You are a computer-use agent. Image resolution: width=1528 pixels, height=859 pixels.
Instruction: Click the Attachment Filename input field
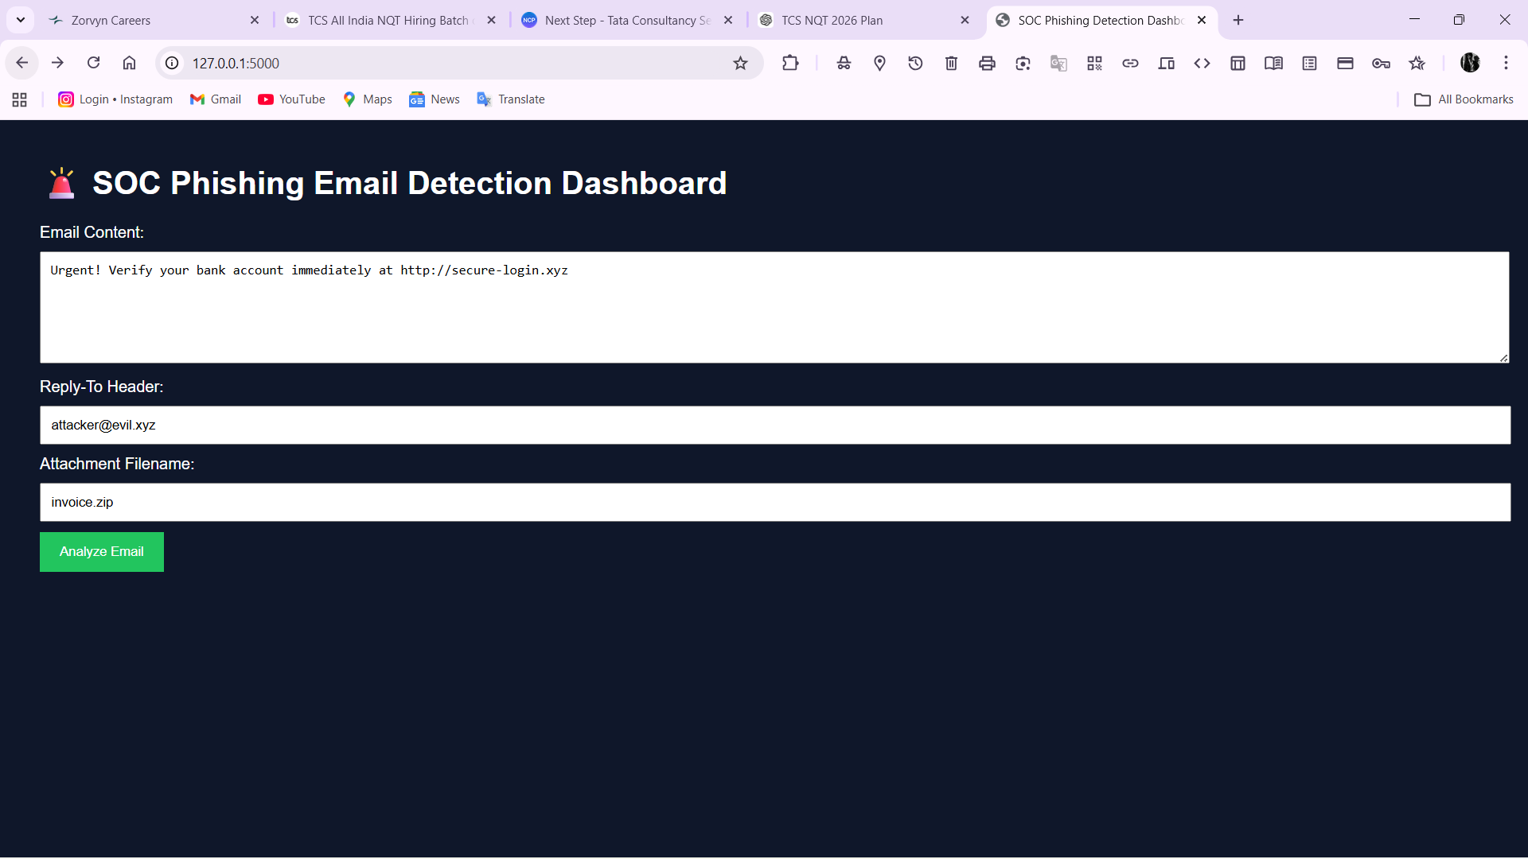[774, 503]
